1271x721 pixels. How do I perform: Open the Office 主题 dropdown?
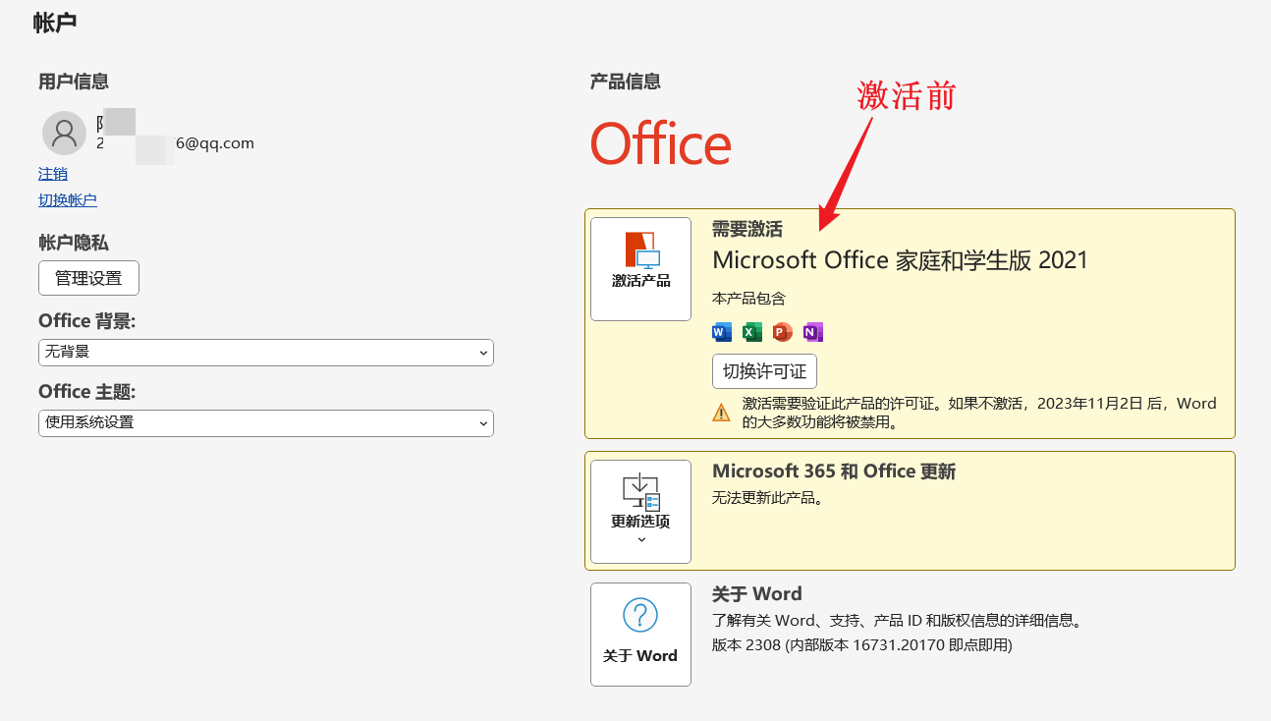265,422
